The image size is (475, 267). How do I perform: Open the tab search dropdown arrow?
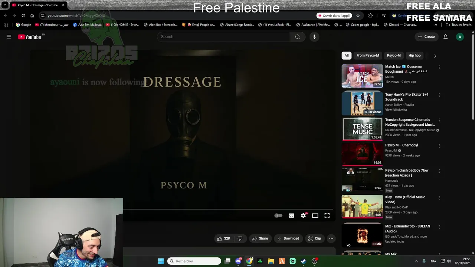point(5,5)
